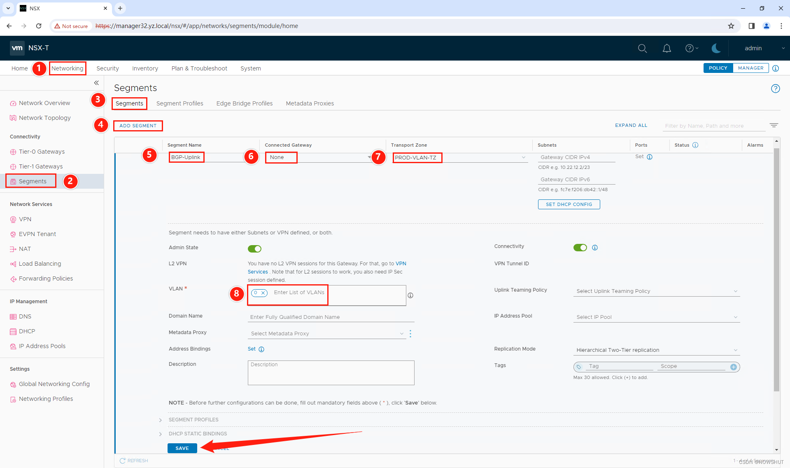Open Network Topology
The width and height of the screenshot is (790, 468).
pos(45,118)
